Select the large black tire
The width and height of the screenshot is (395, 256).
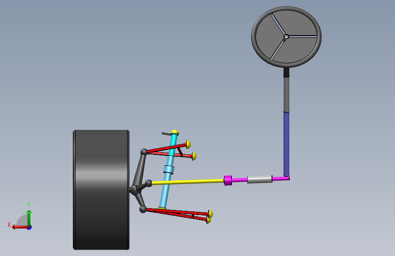101,190
